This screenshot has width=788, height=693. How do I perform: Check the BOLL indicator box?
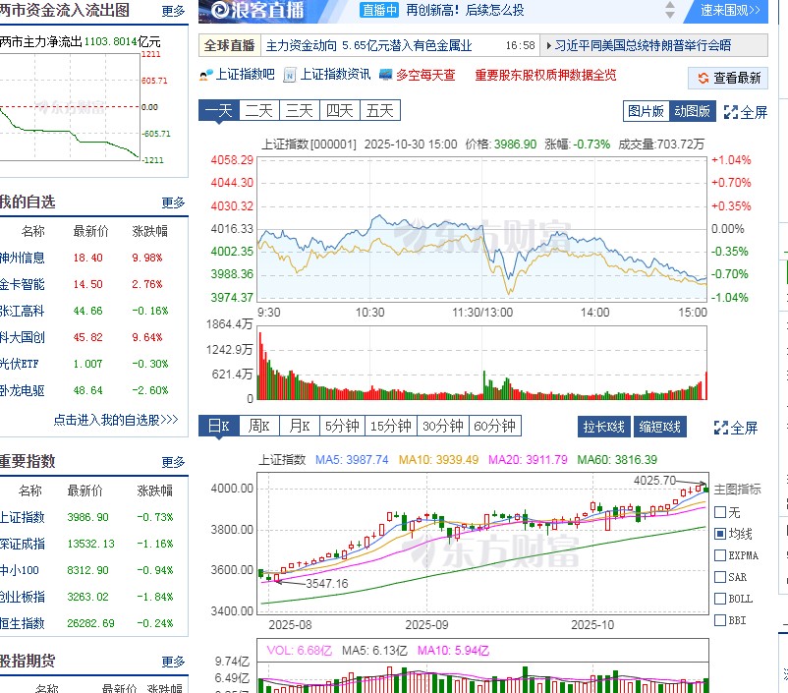click(x=720, y=599)
